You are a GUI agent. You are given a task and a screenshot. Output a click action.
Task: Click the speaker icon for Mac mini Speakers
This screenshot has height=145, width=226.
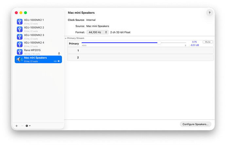point(20,59)
